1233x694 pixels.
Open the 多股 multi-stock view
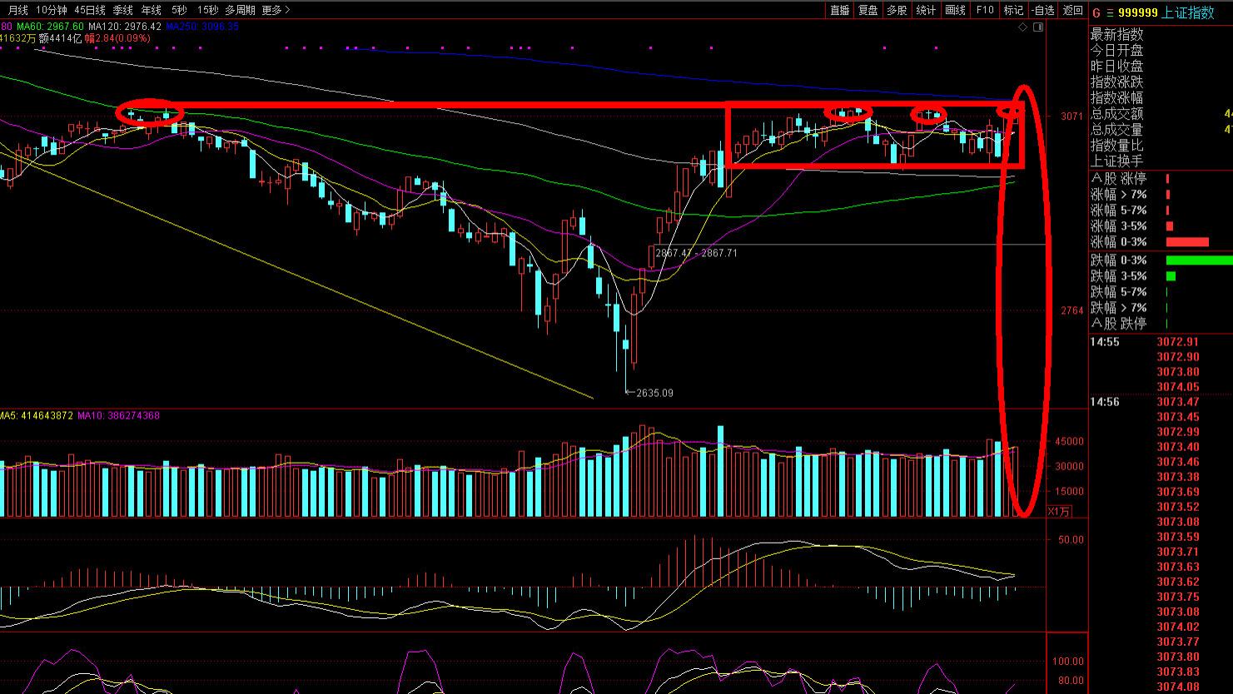[897, 10]
